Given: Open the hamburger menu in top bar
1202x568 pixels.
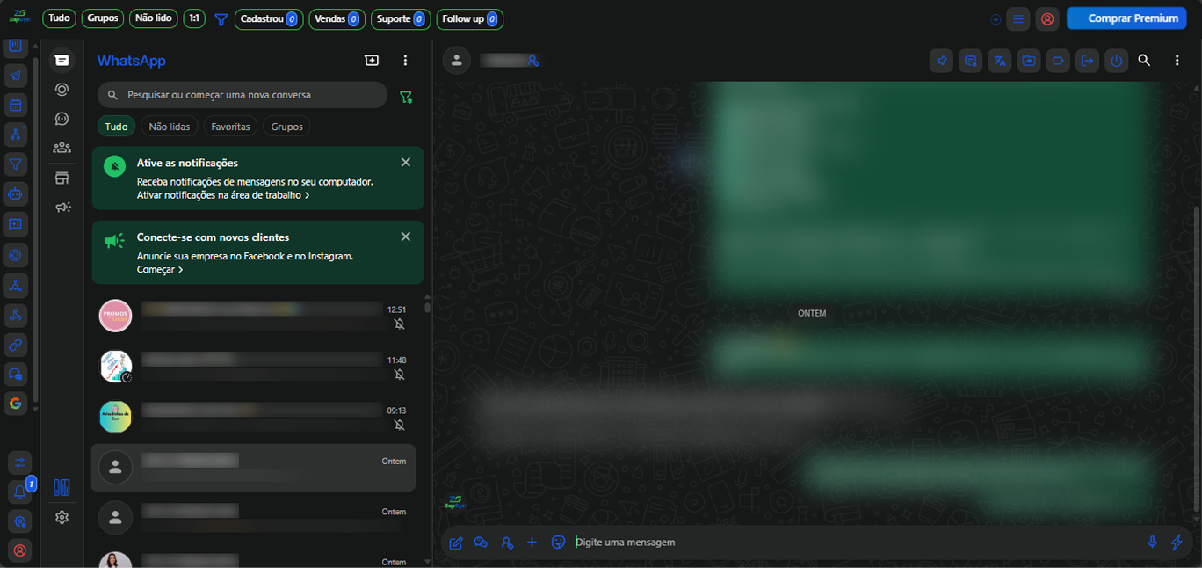Looking at the screenshot, I should [1018, 18].
